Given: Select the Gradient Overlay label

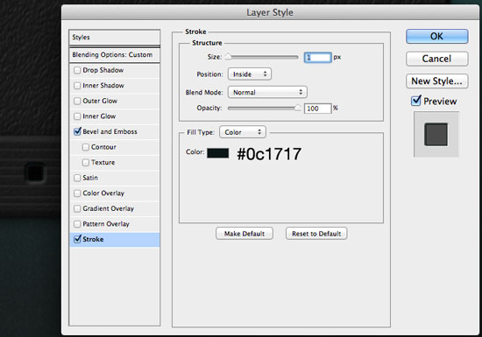Looking at the screenshot, I should (x=108, y=208).
